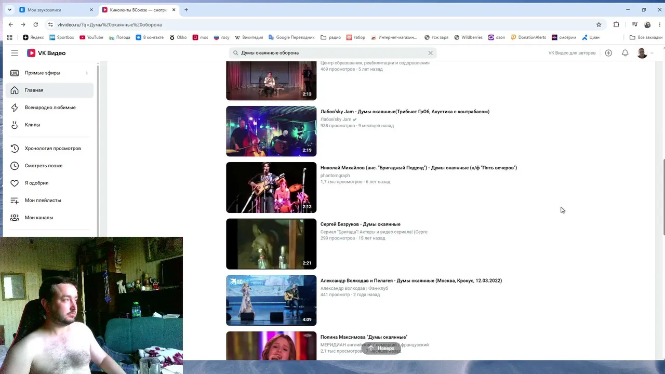View site information icon in address bar
Screen dimensions: 665x374
[x=50, y=24]
